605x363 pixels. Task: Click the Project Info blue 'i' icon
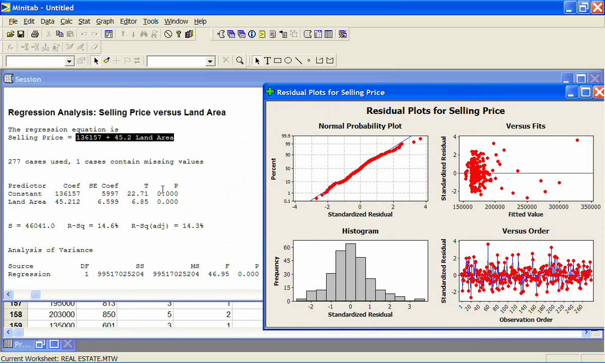[252, 34]
